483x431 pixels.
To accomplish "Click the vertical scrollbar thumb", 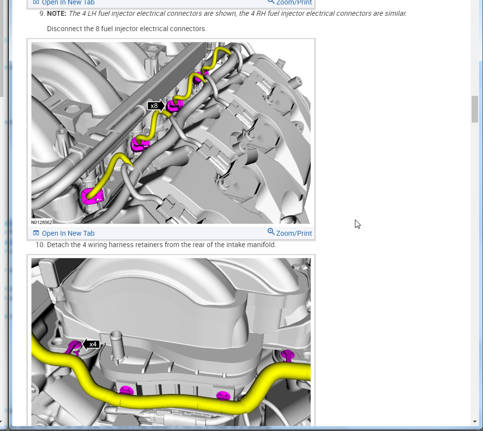I will tap(475, 109).
